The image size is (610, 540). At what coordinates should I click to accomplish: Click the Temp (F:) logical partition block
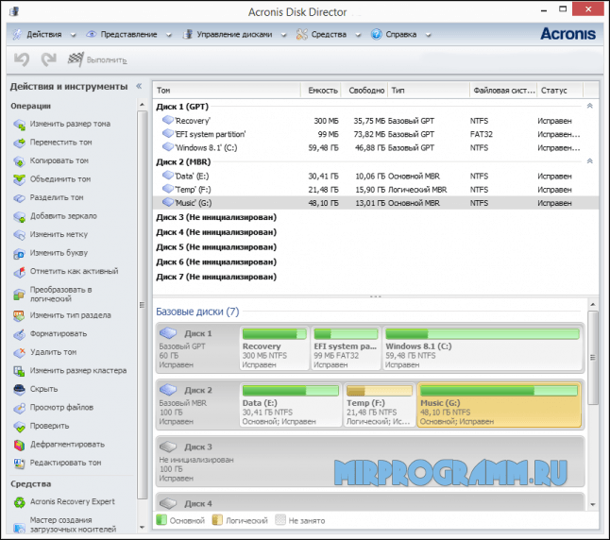point(380,405)
